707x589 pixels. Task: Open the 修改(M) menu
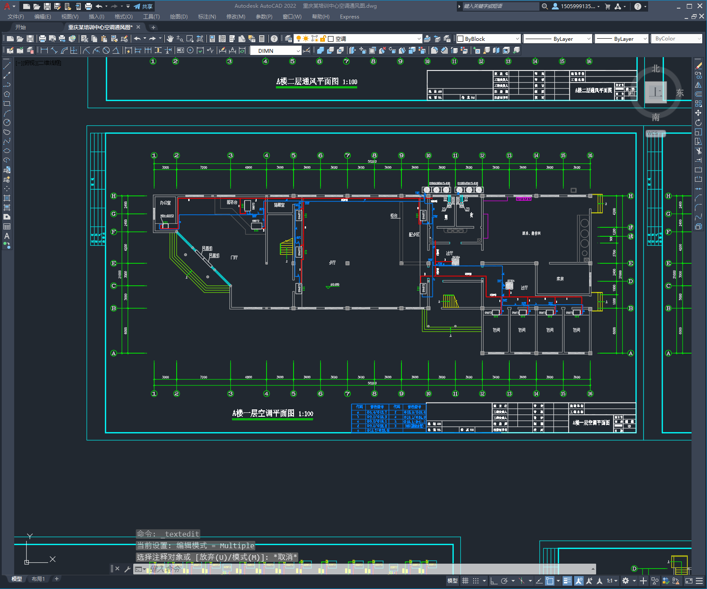coord(236,17)
